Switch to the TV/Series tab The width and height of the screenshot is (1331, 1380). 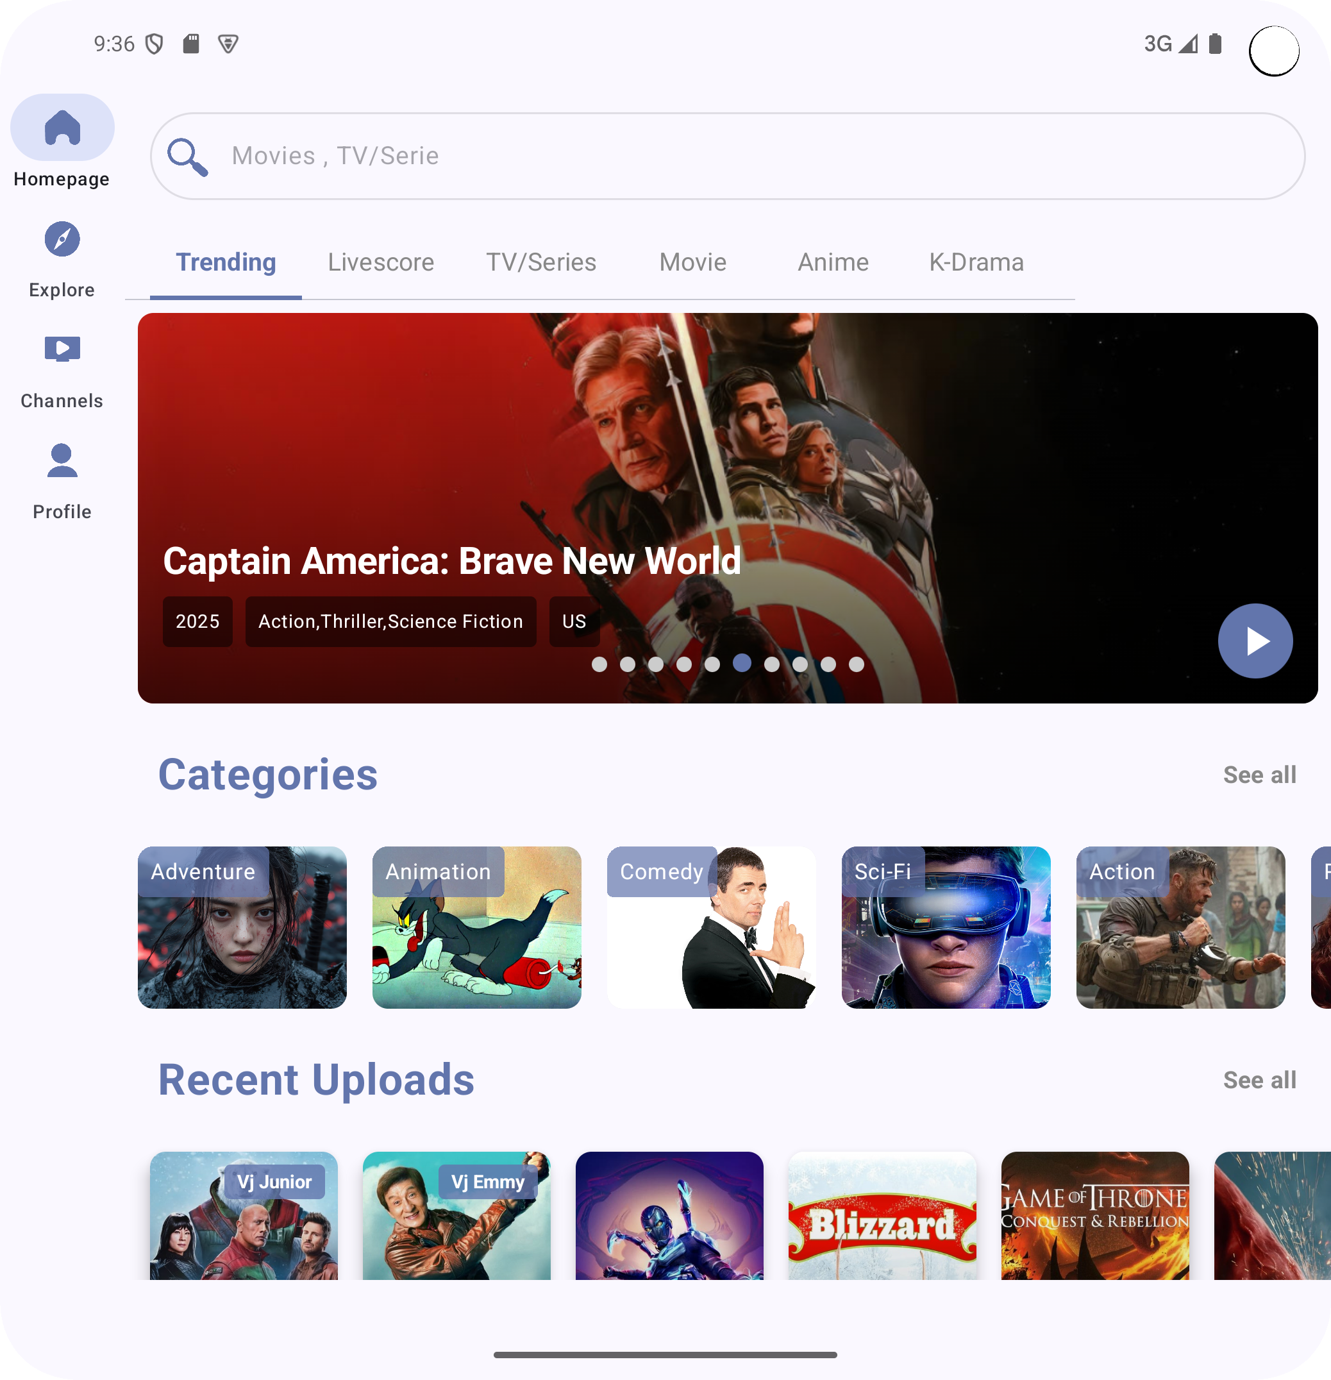tap(541, 263)
